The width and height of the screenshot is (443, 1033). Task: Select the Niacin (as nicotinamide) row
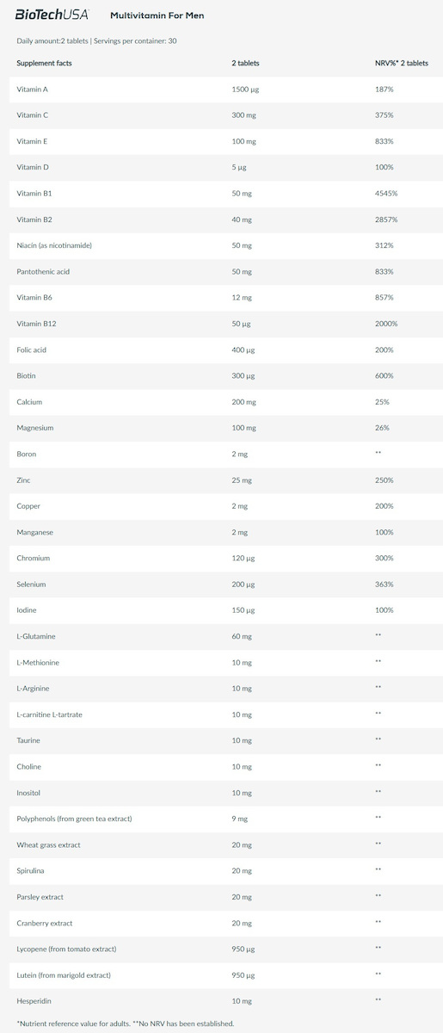click(221, 245)
